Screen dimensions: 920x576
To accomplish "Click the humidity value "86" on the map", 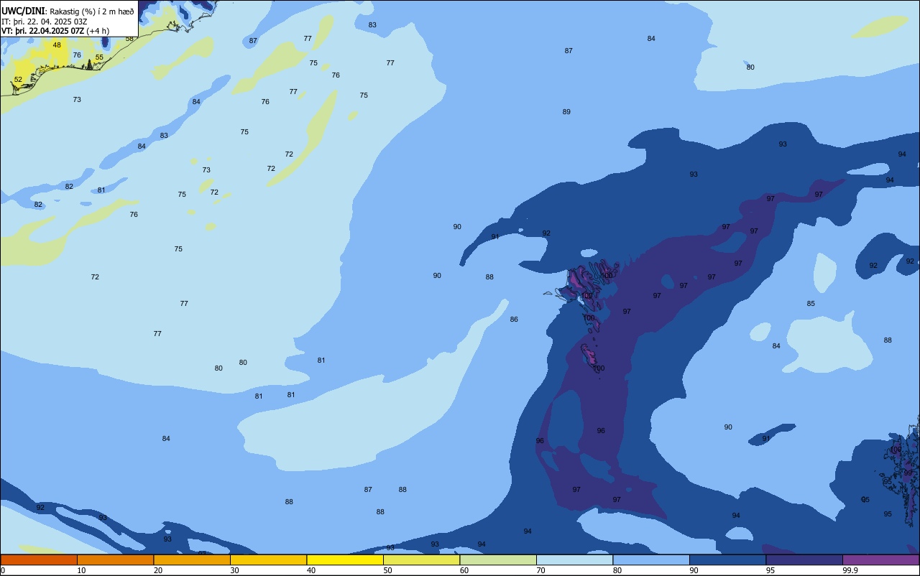I will (x=514, y=319).
